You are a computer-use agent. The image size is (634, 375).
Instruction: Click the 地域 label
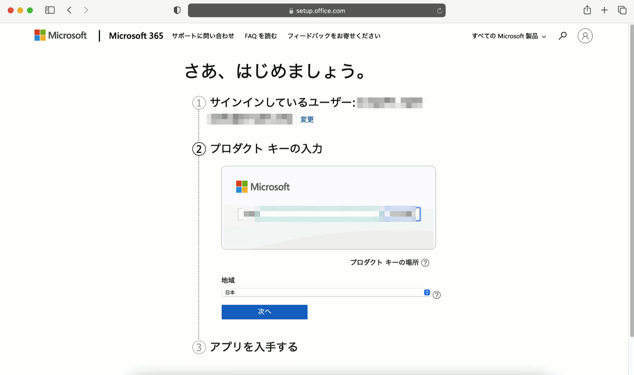pyautogui.click(x=228, y=280)
